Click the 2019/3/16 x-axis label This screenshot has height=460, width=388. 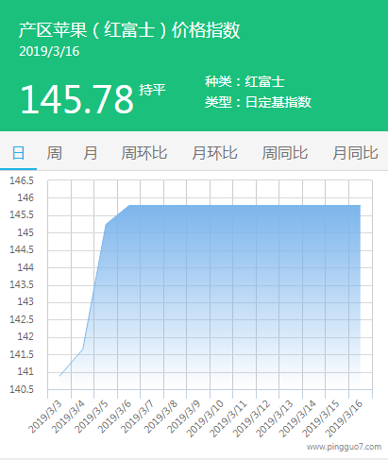click(x=345, y=418)
